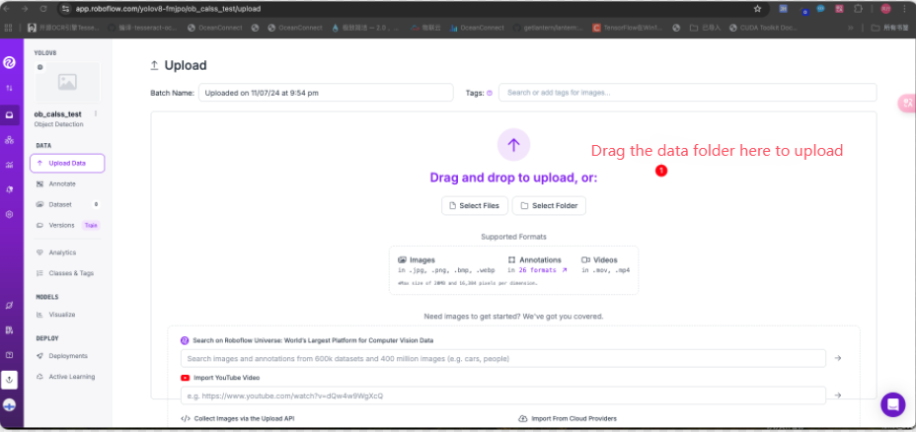Open the all bookmarks folder at far right
This screenshot has width=916, height=432.
890,28
